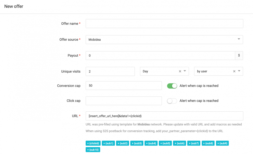Click the New offer heading
This screenshot has height=154, width=253.
pyautogui.click(x=14, y=6)
